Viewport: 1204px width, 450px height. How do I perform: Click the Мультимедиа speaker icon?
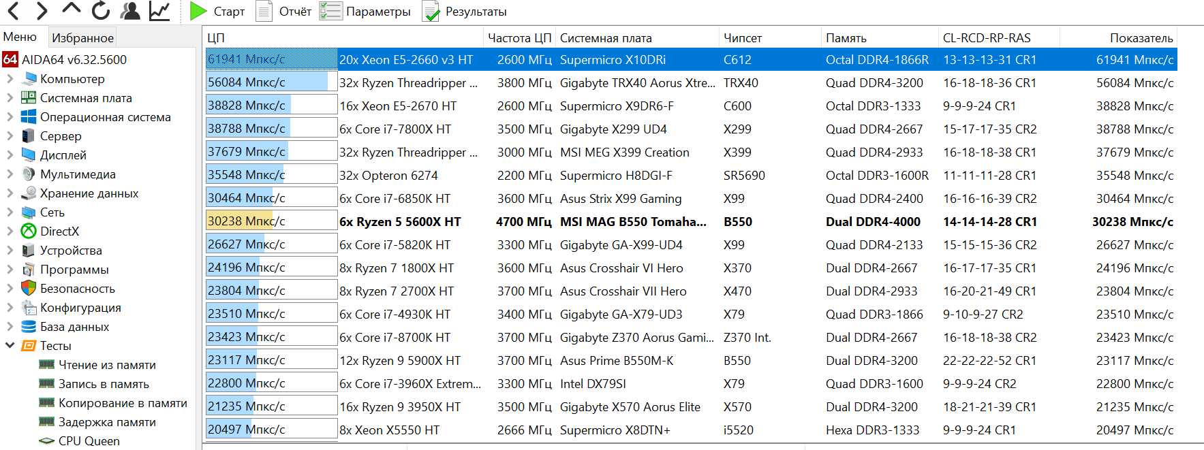coord(29,174)
